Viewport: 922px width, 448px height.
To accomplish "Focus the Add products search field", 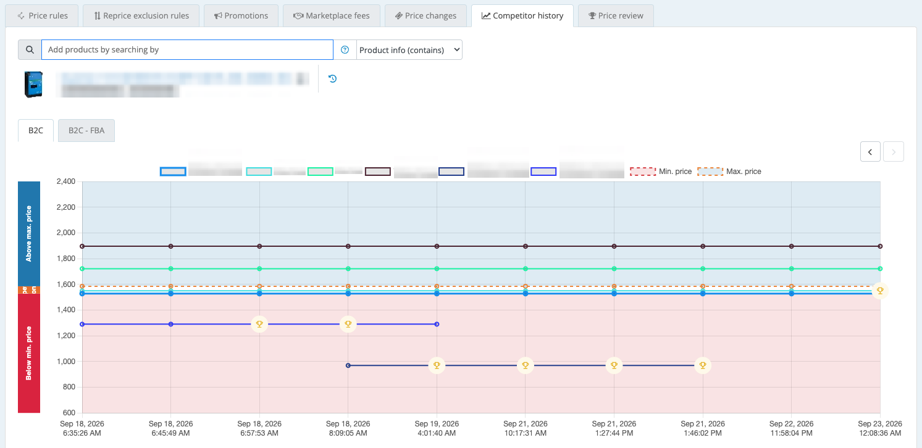I will point(187,50).
